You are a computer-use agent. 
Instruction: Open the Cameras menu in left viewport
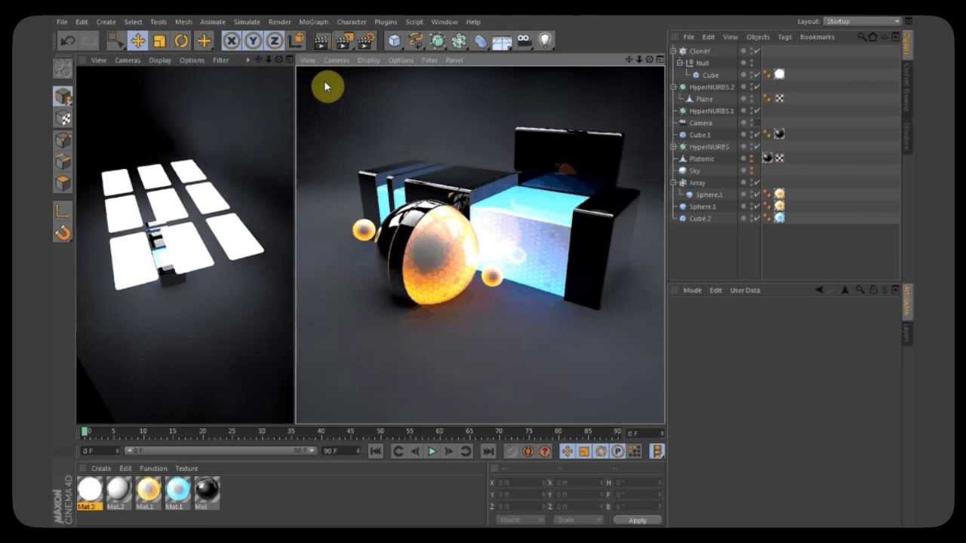[128, 60]
